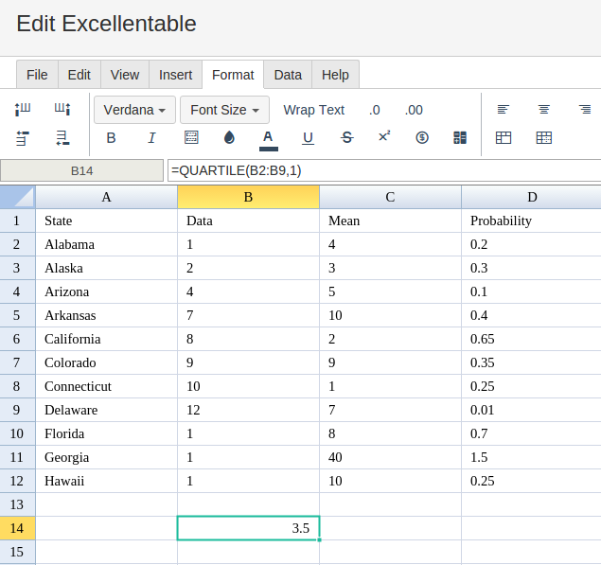Open the Font Size dropdown
This screenshot has width=601, height=565.
224,110
